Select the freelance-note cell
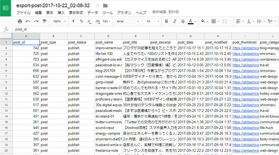The image size is (279, 155). click(x=108, y=151)
